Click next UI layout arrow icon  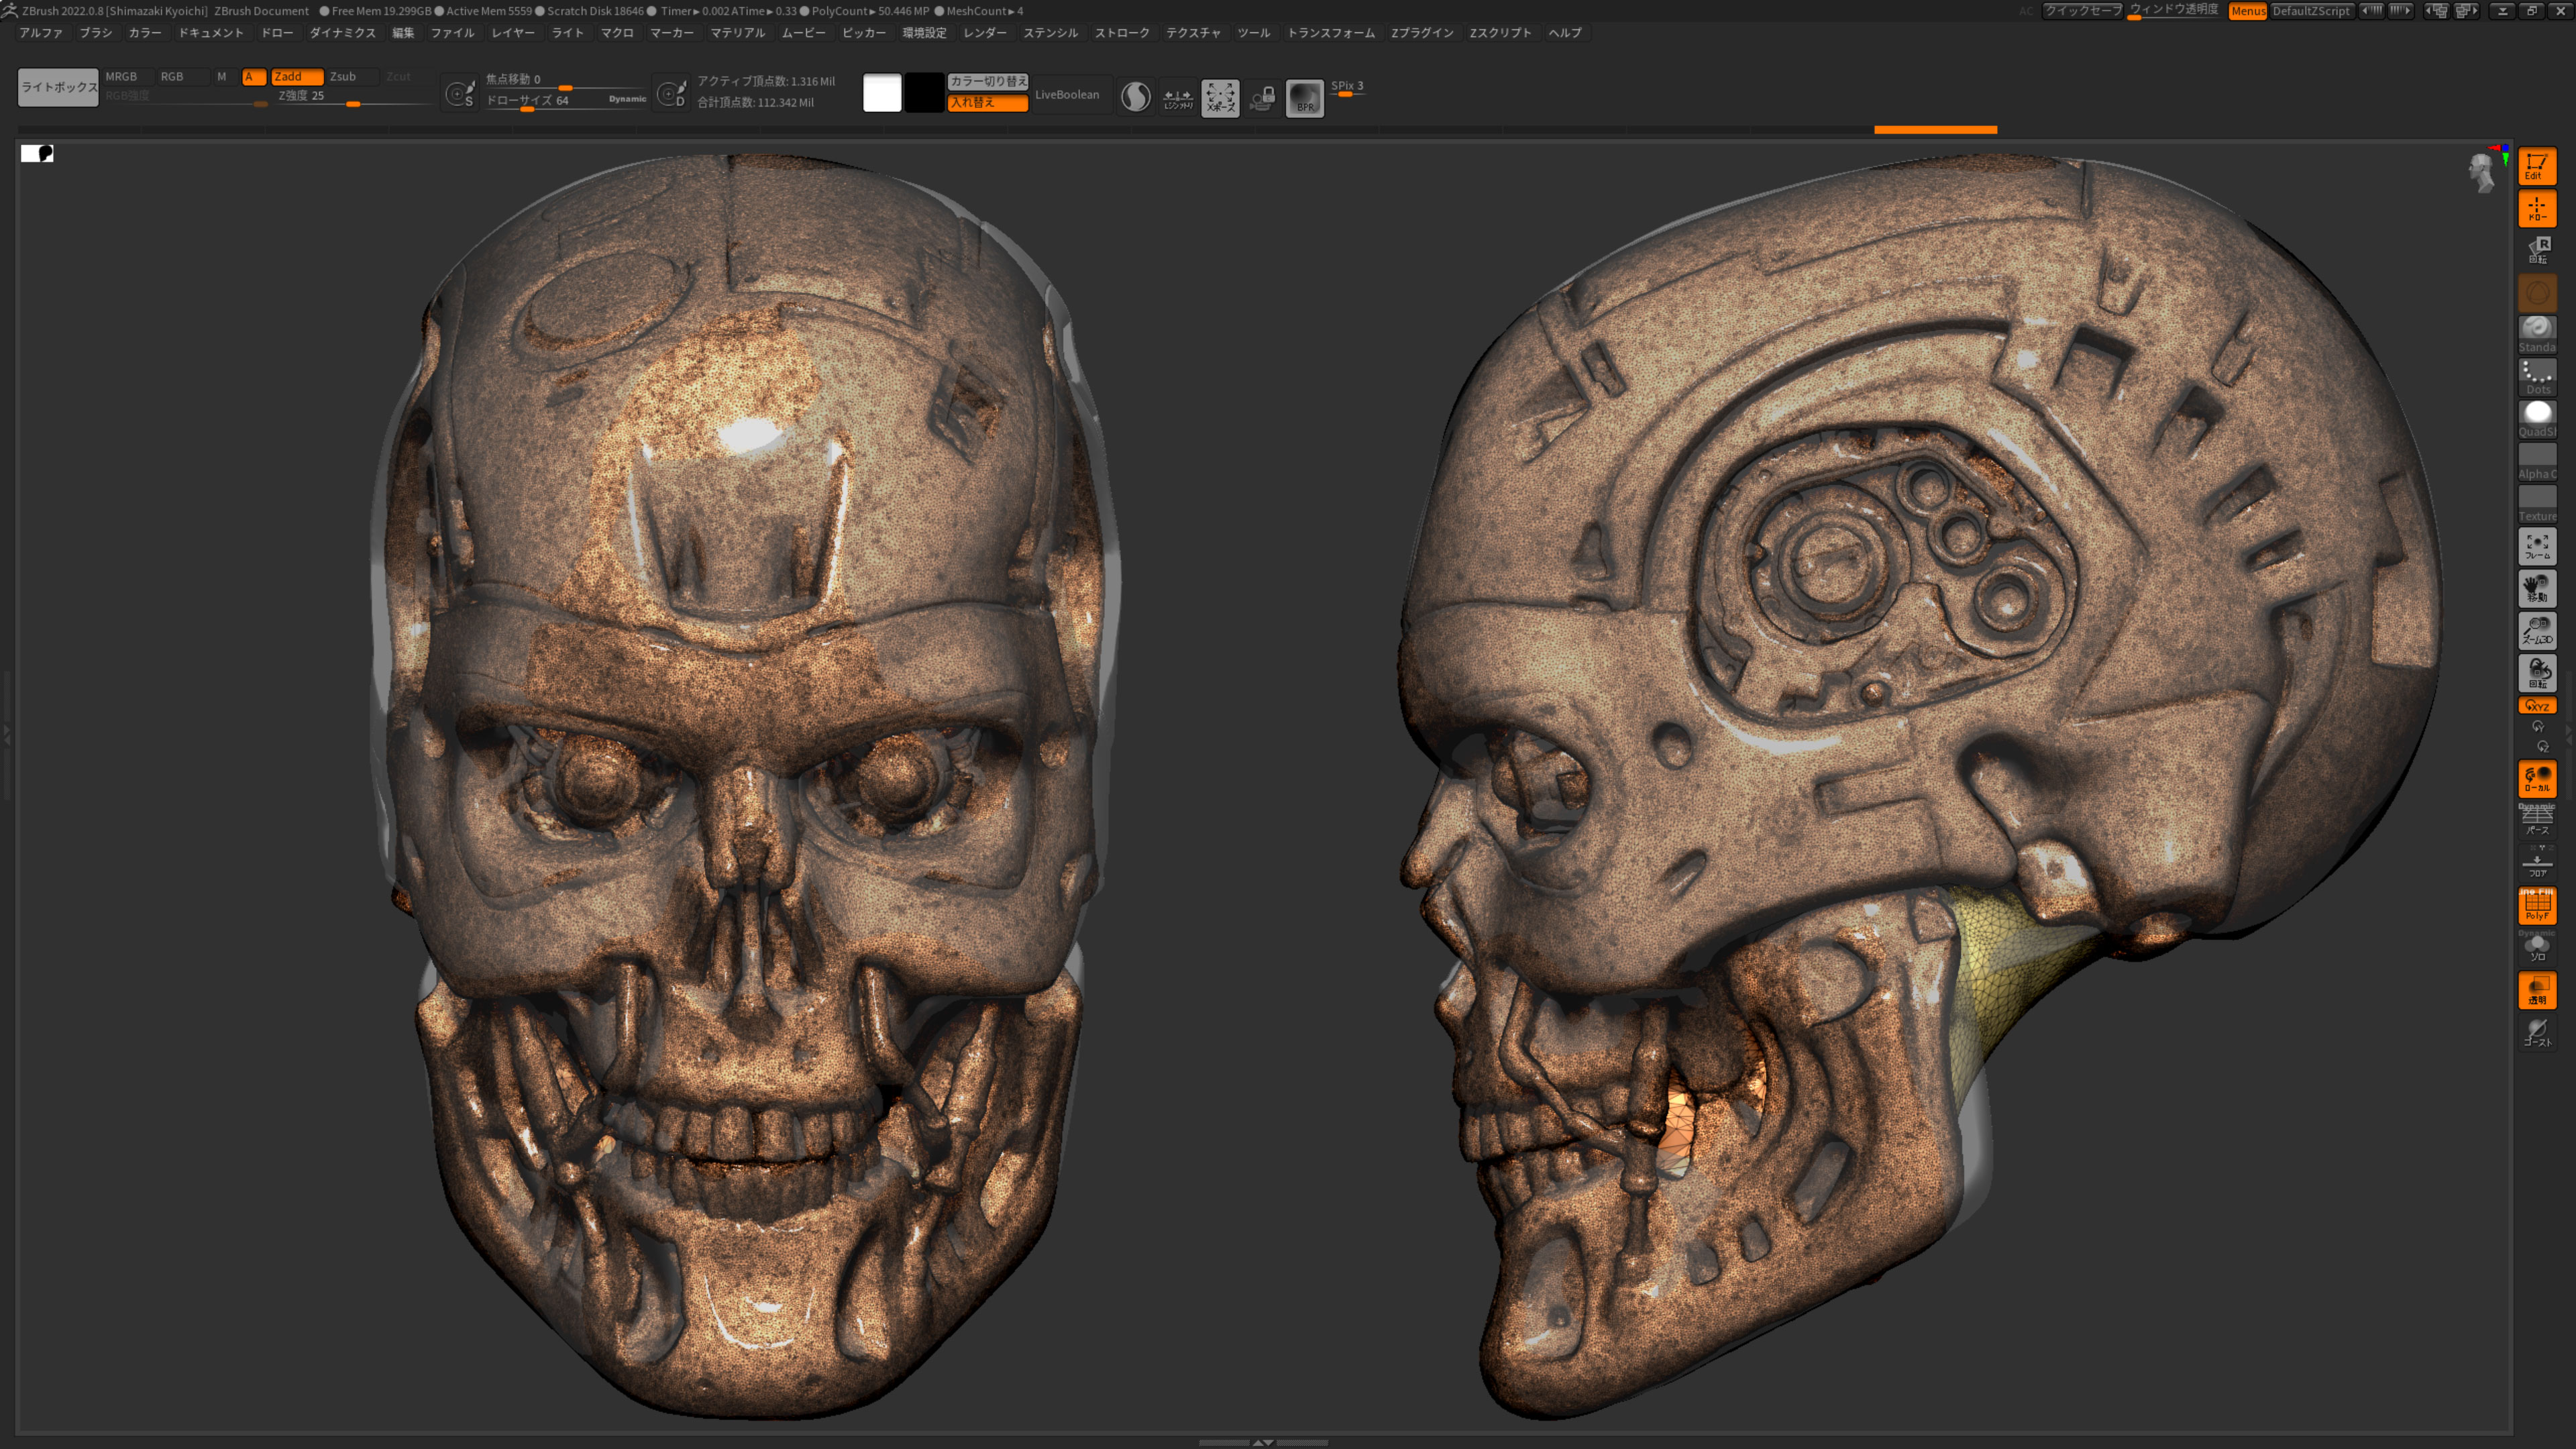click(2401, 10)
